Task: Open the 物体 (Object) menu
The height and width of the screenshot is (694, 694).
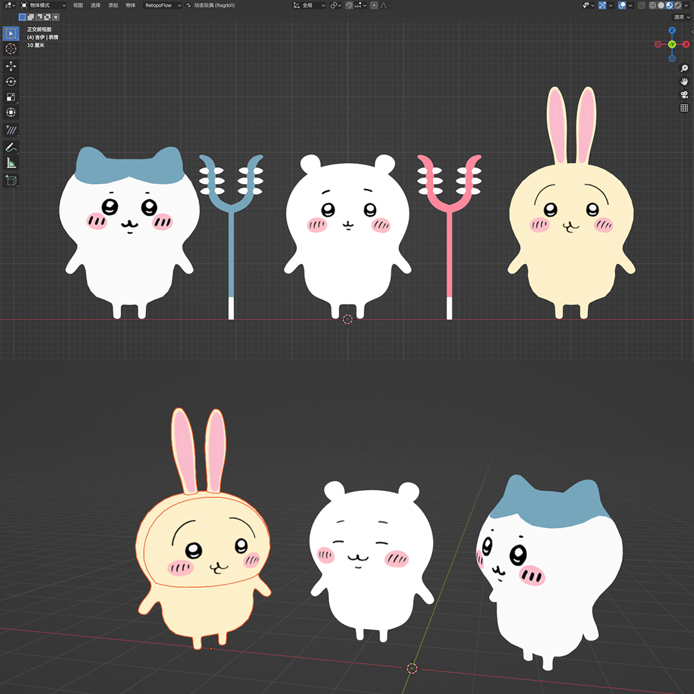Action: click(x=130, y=5)
